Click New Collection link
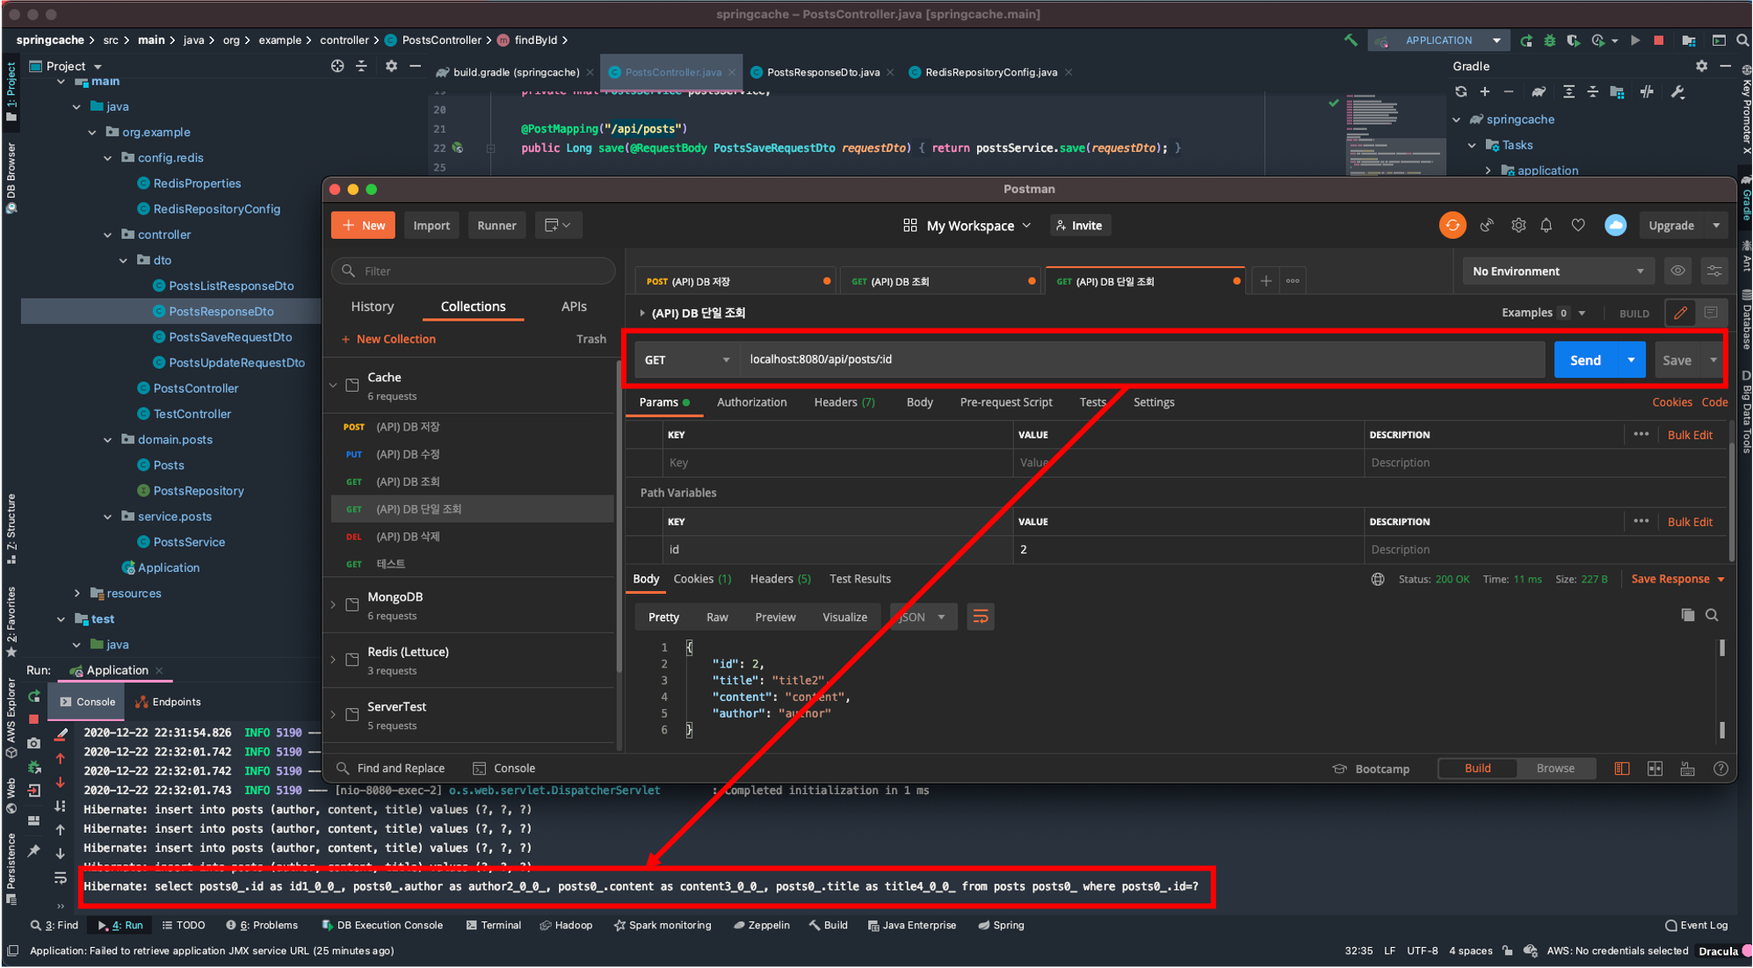 395,339
